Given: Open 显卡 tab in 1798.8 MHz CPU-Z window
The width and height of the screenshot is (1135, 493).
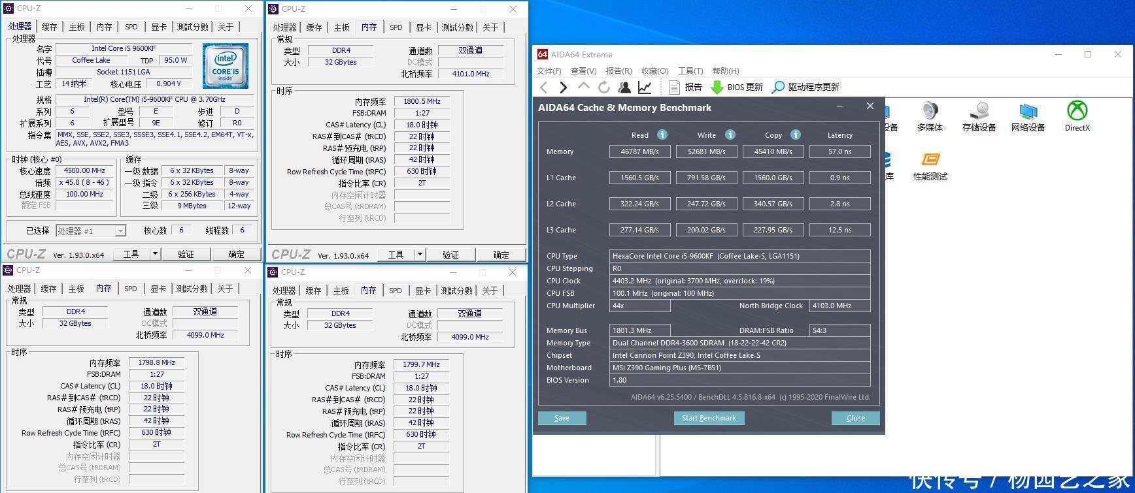Looking at the screenshot, I should tap(158, 289).
